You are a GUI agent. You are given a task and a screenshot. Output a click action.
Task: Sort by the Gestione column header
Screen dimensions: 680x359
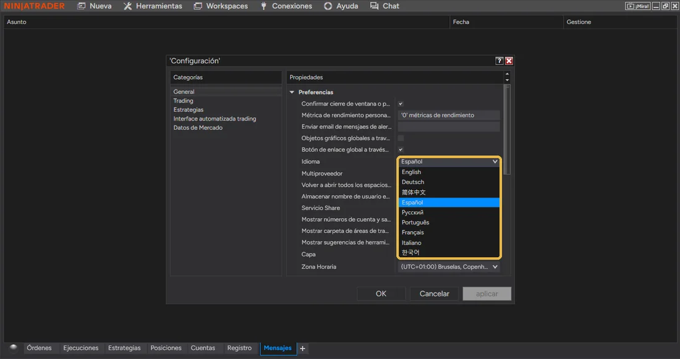coord(620,22)
